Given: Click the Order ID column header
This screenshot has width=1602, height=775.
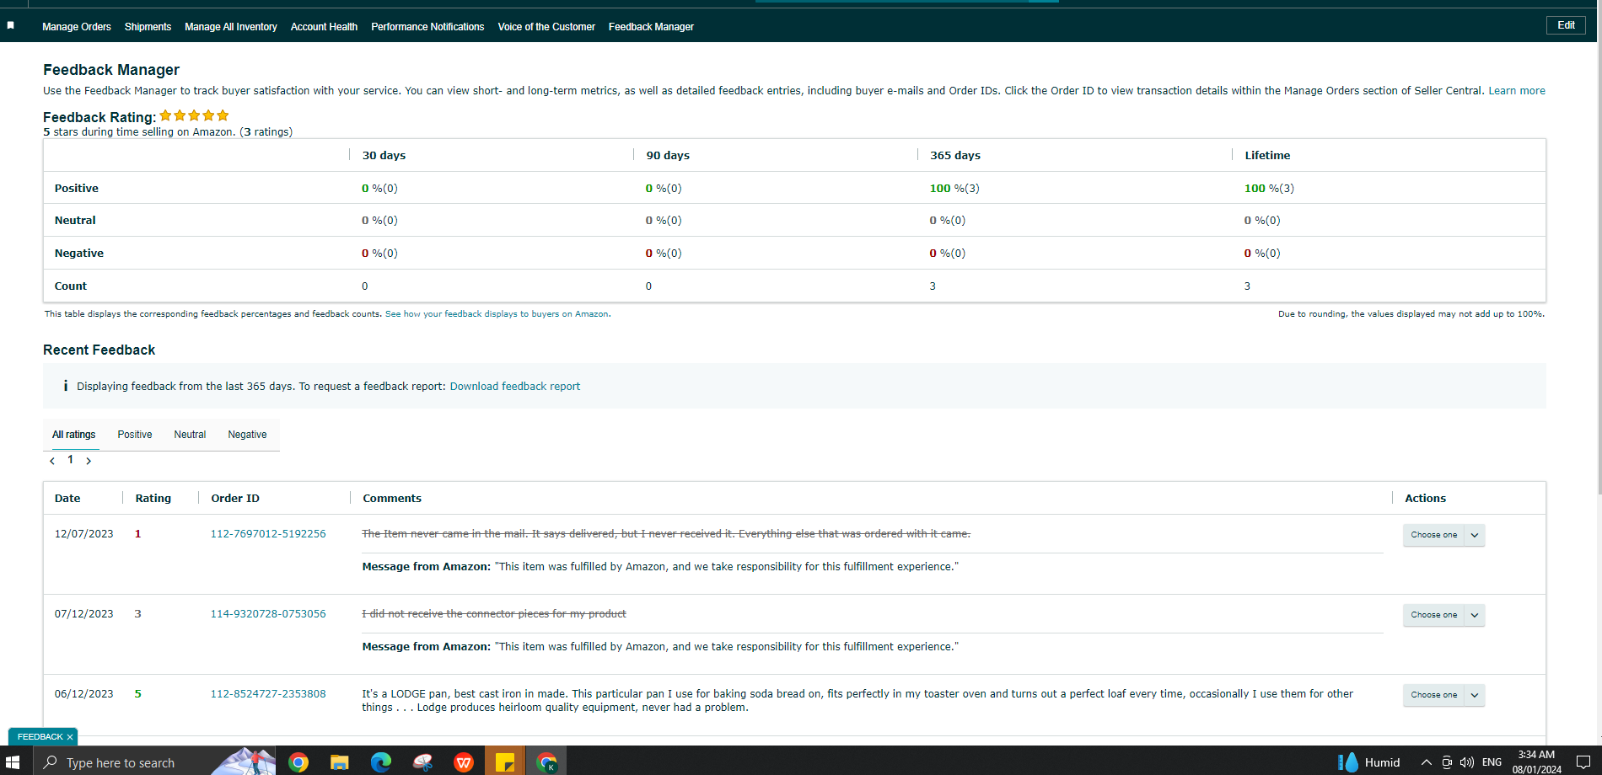Looking at the screenshot, I should (235, 499).
